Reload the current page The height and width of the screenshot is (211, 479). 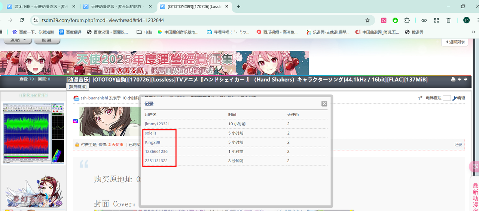click(x=22, y=20)
